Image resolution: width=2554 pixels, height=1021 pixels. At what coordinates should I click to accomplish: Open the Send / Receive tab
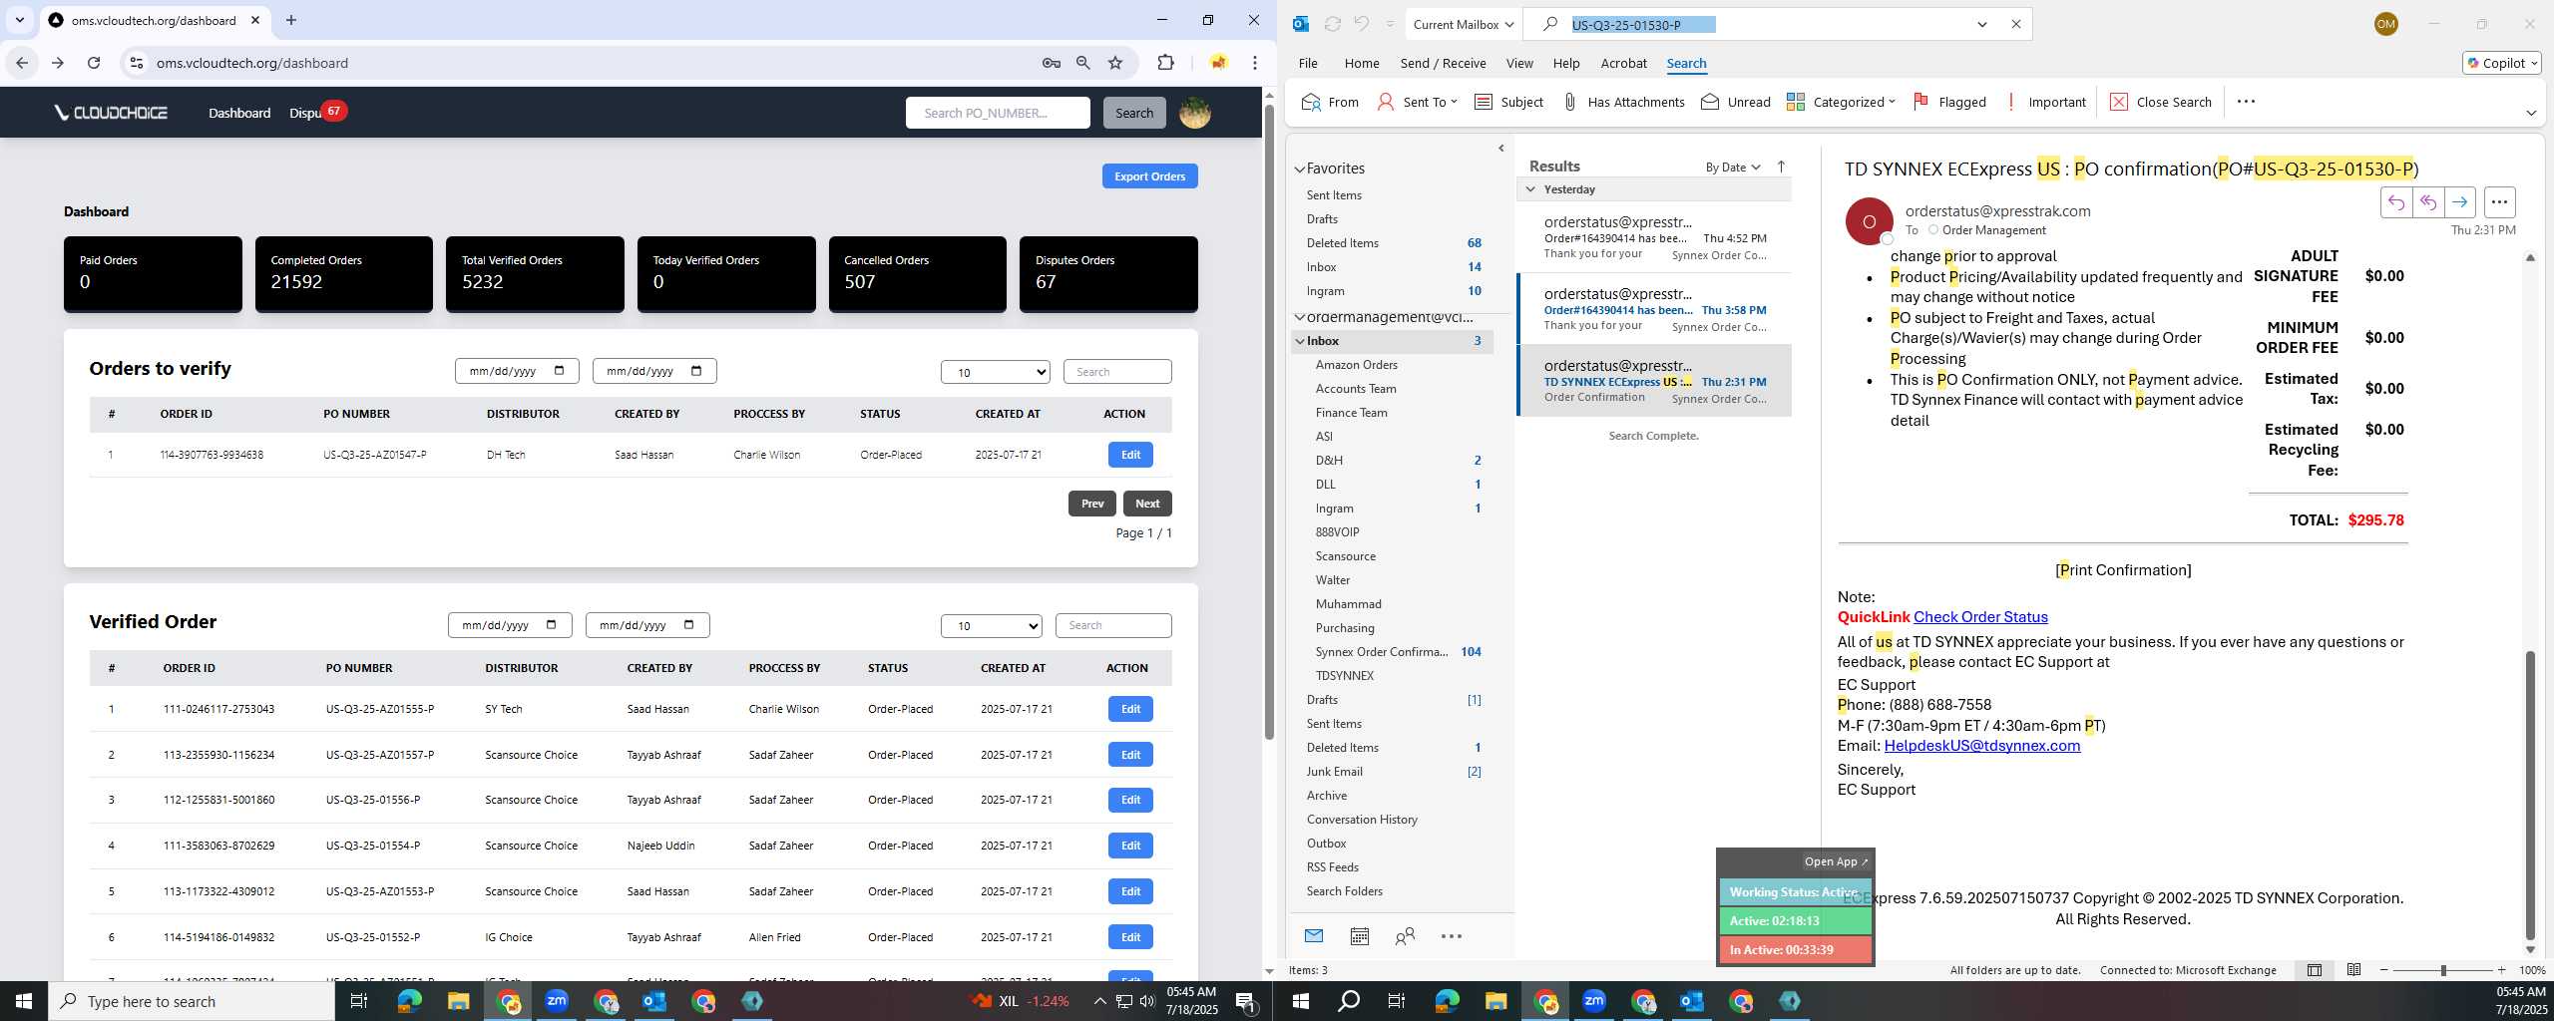(1443, 63)
